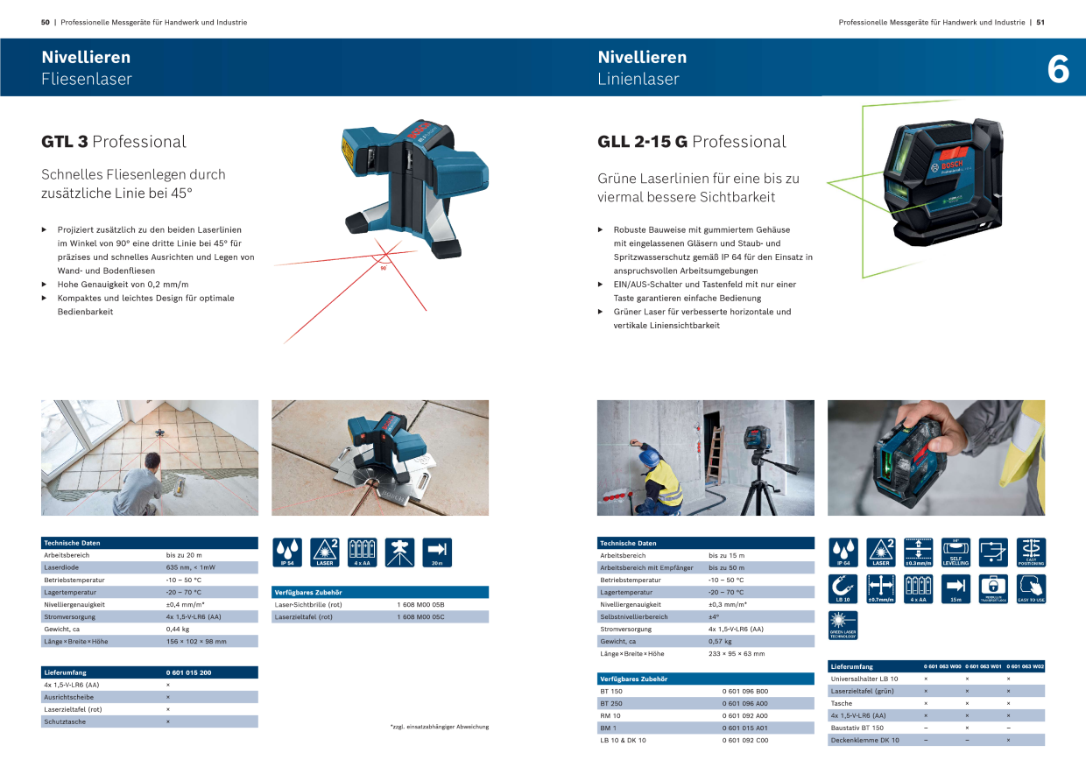Image resolution: width=1086 pixels, height=767 pixels.
Task: Click the 'Ausrichtscheibe' row
Action: click(x=150, y=697)
